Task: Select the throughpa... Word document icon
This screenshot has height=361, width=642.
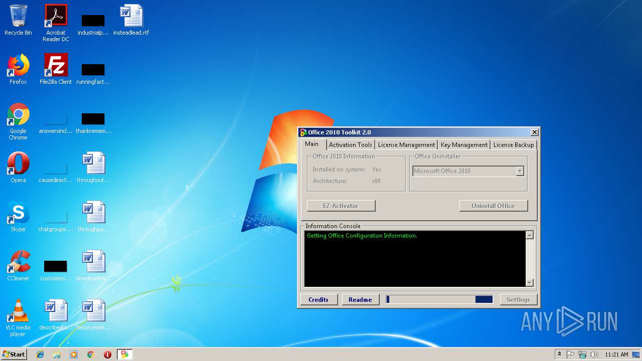Action: tap(93, 217)
